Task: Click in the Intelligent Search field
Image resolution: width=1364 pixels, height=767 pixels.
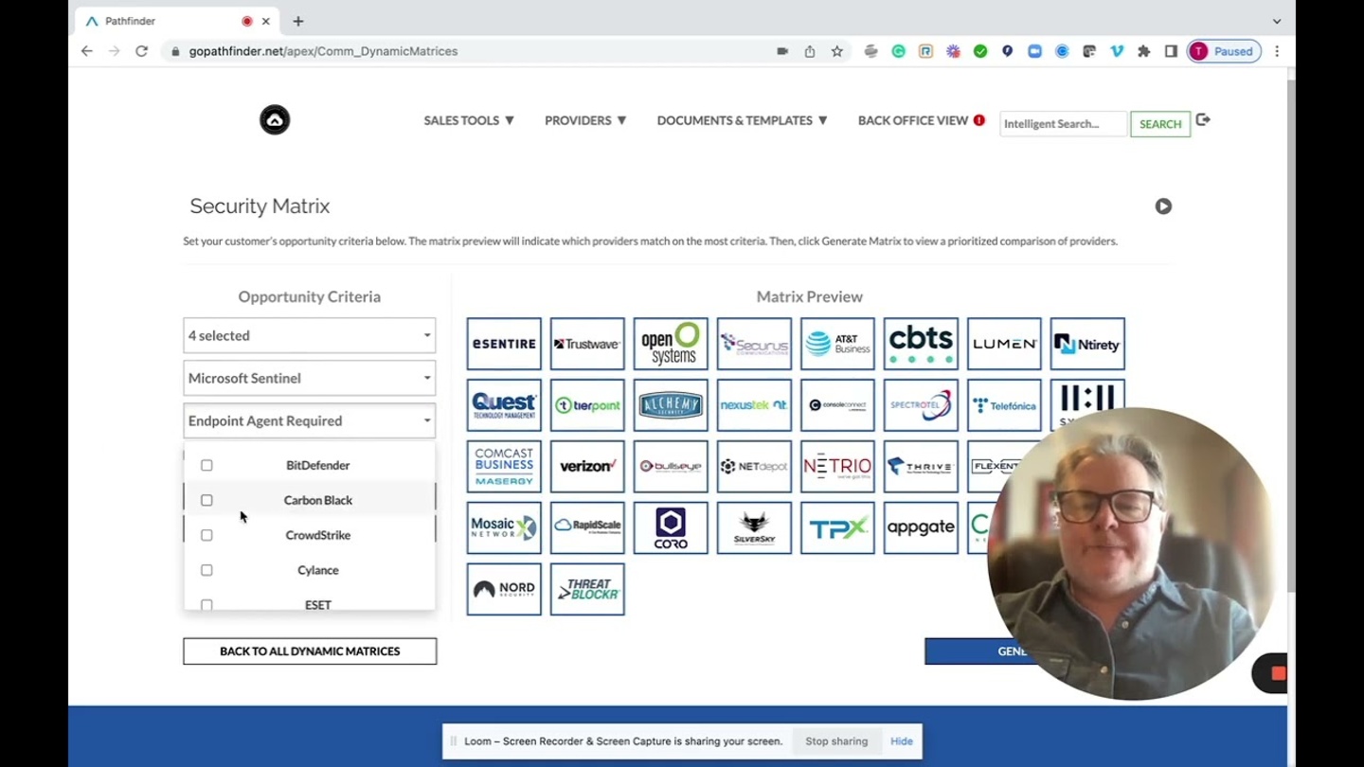Action: (x=1062, y=124)
